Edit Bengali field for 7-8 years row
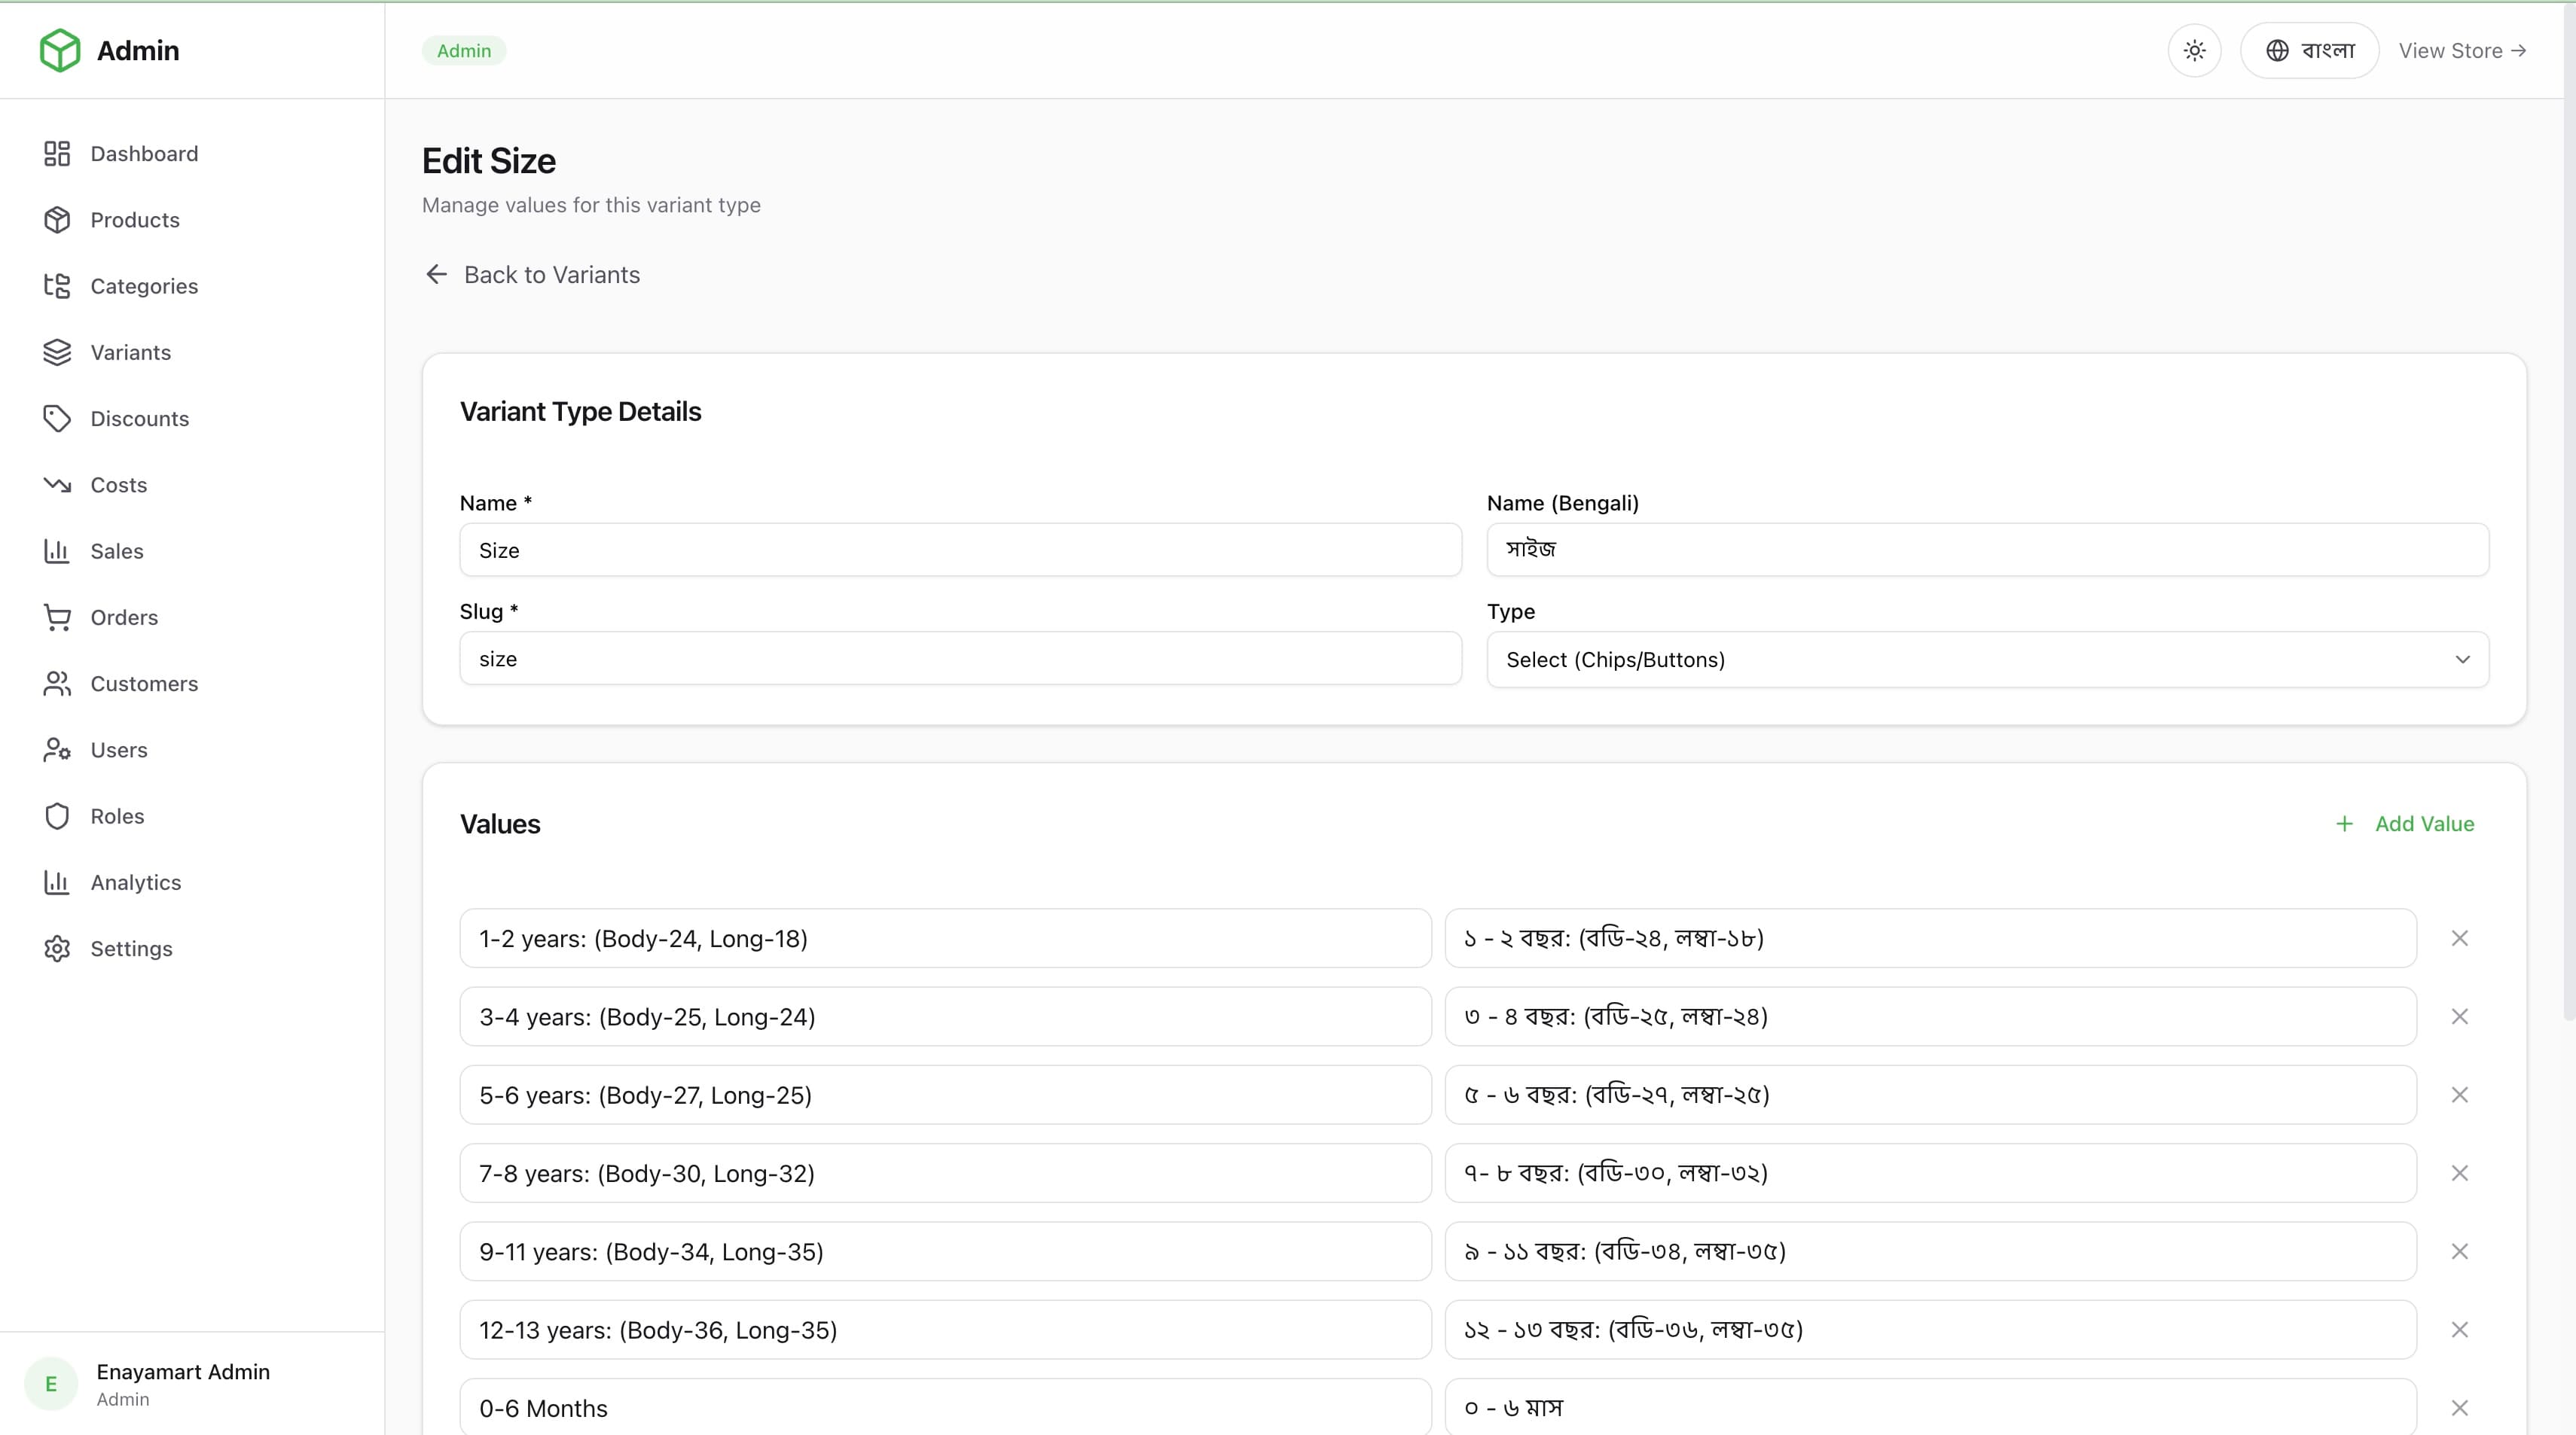2576x1435 pixels. [1930, 1173]
